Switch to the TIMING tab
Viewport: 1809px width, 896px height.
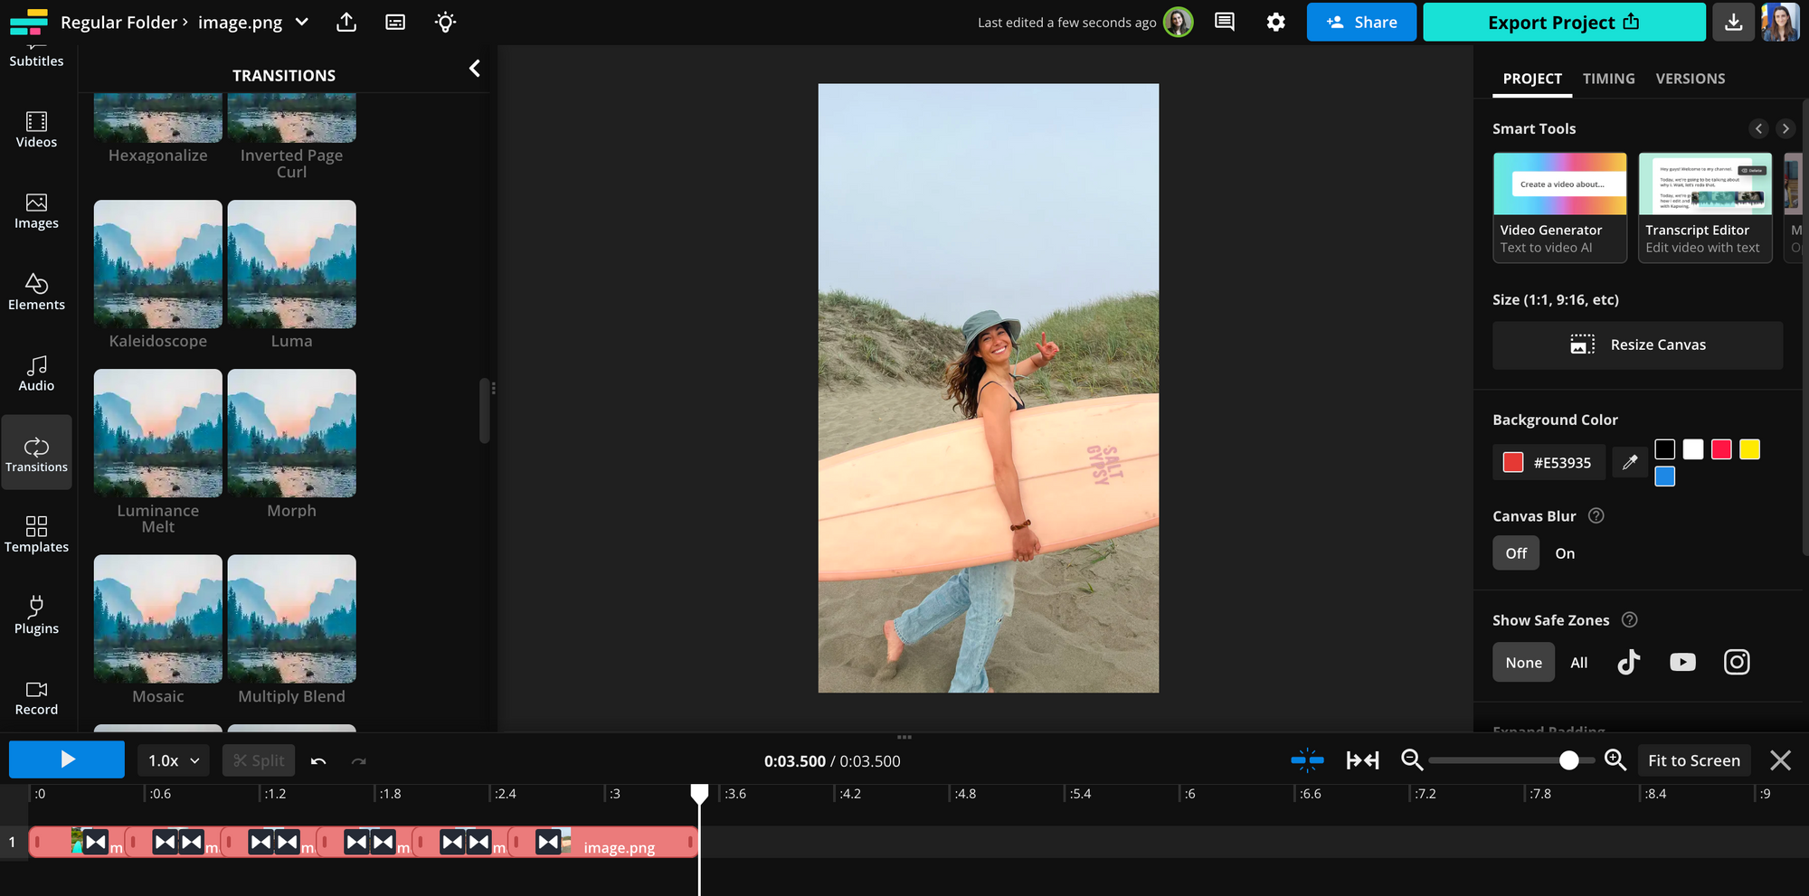1608,79
